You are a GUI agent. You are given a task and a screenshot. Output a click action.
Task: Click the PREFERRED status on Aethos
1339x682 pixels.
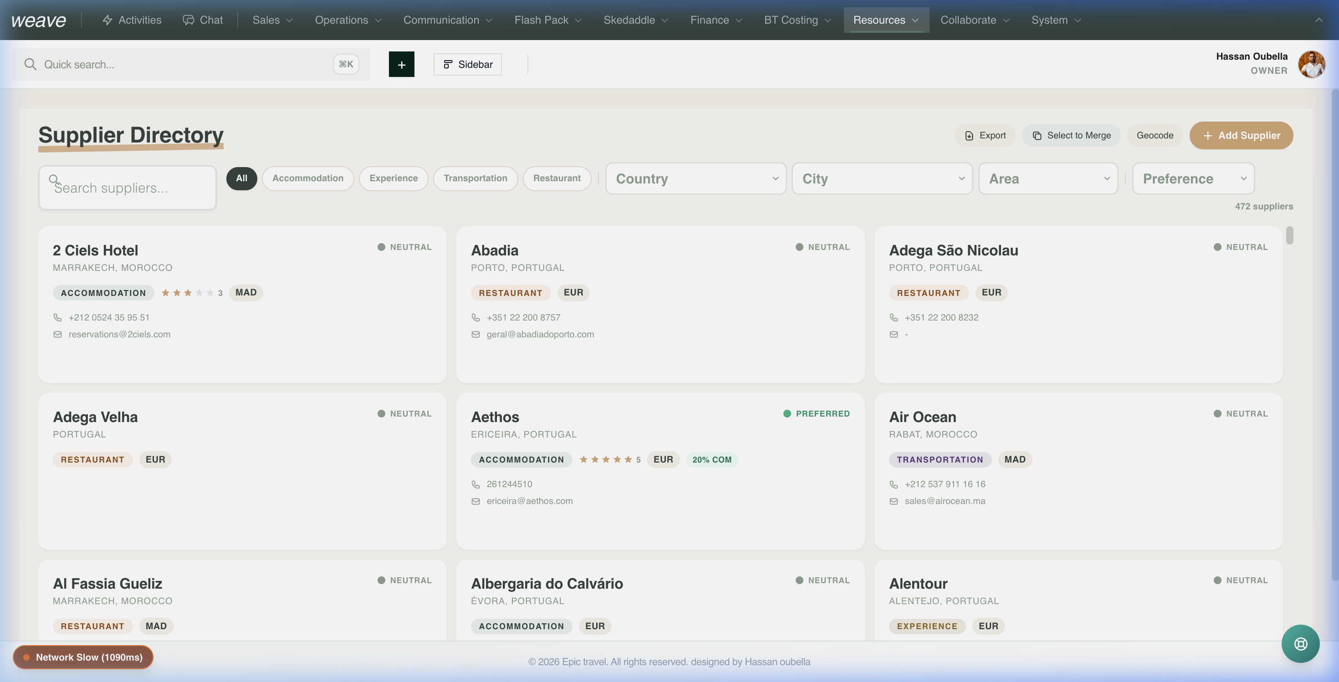(816, 414)
